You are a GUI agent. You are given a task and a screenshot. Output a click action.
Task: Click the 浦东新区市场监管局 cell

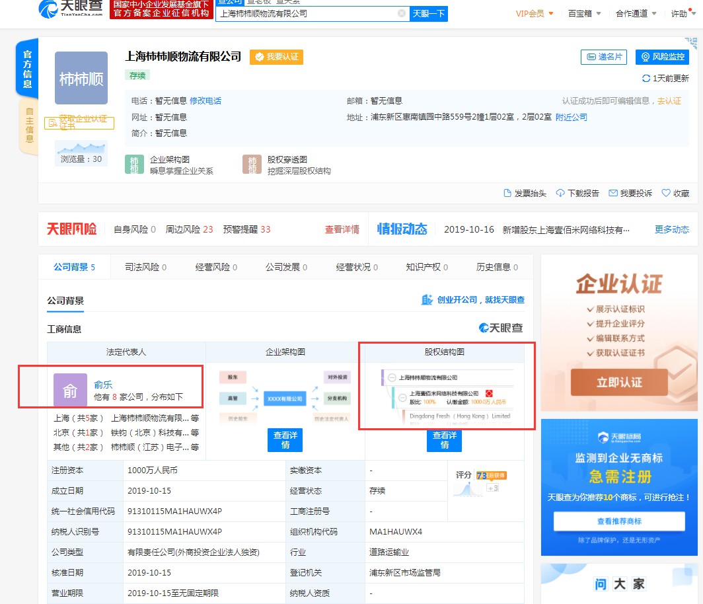coord(405,573)
